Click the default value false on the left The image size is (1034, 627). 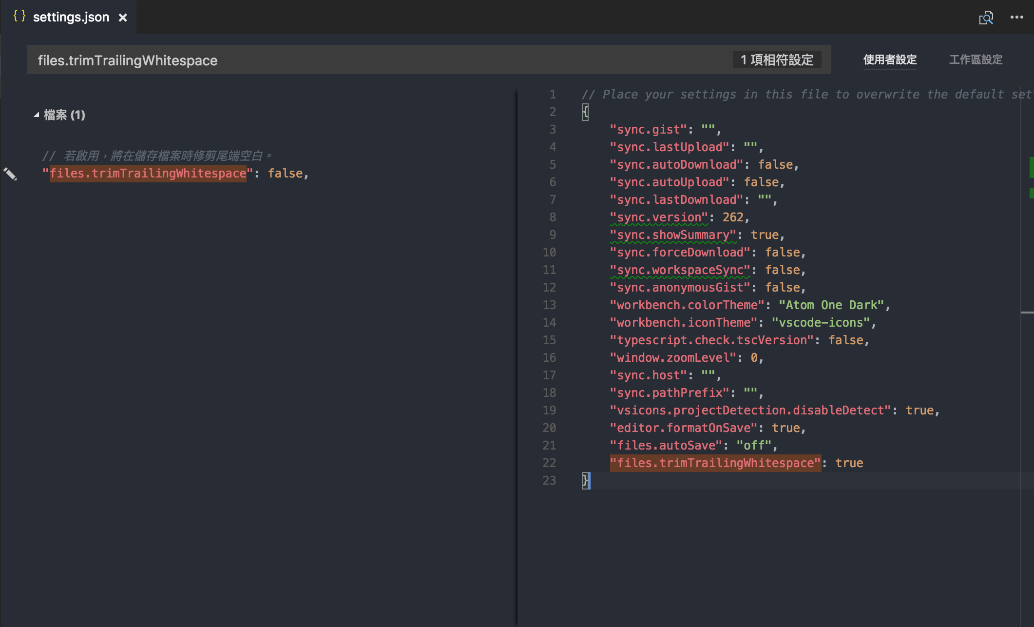pos(285,173)
